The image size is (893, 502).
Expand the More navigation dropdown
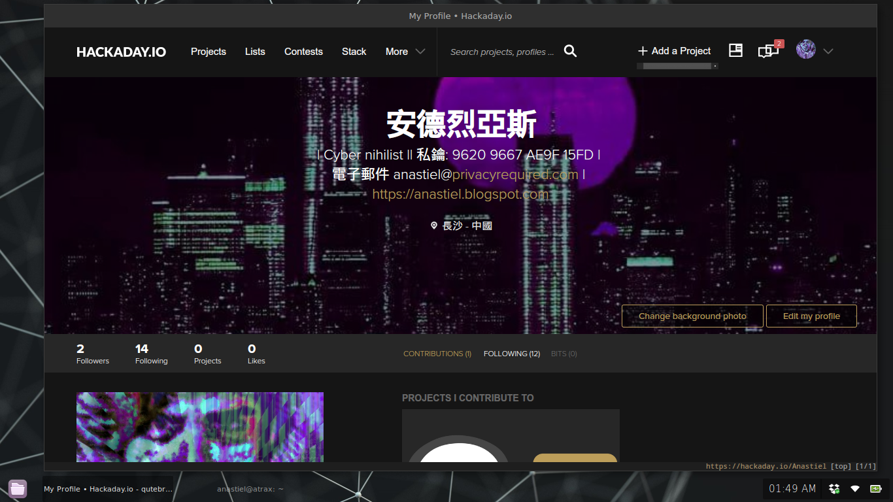click(405, 52)
